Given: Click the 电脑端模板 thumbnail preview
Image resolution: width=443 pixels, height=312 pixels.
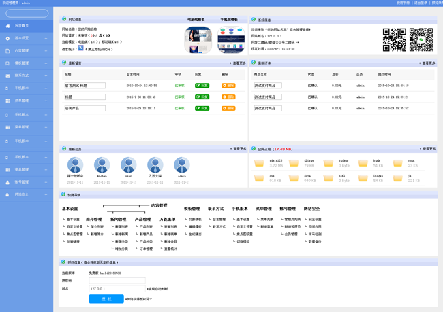Looking at the screenshot, I should pyautogui.click(x=198, y=40).
